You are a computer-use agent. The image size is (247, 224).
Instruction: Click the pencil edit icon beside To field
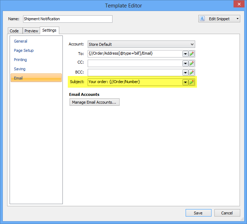click(x=191, y=54)
